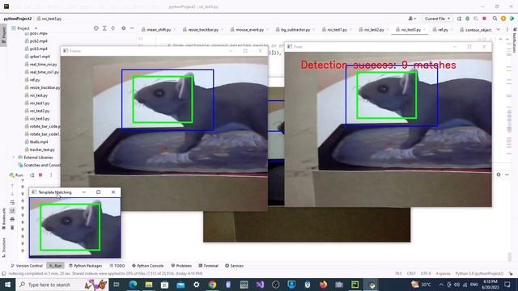
Task: Open Terminal tool window
Action: (209, 266)
